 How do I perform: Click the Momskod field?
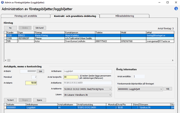34,77
